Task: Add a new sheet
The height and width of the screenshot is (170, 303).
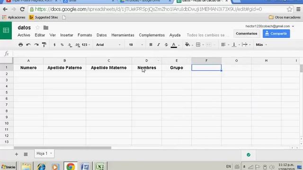Action: click(x=17, y=154)
